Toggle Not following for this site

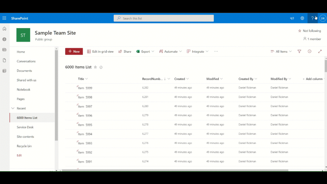coord(309,31)
